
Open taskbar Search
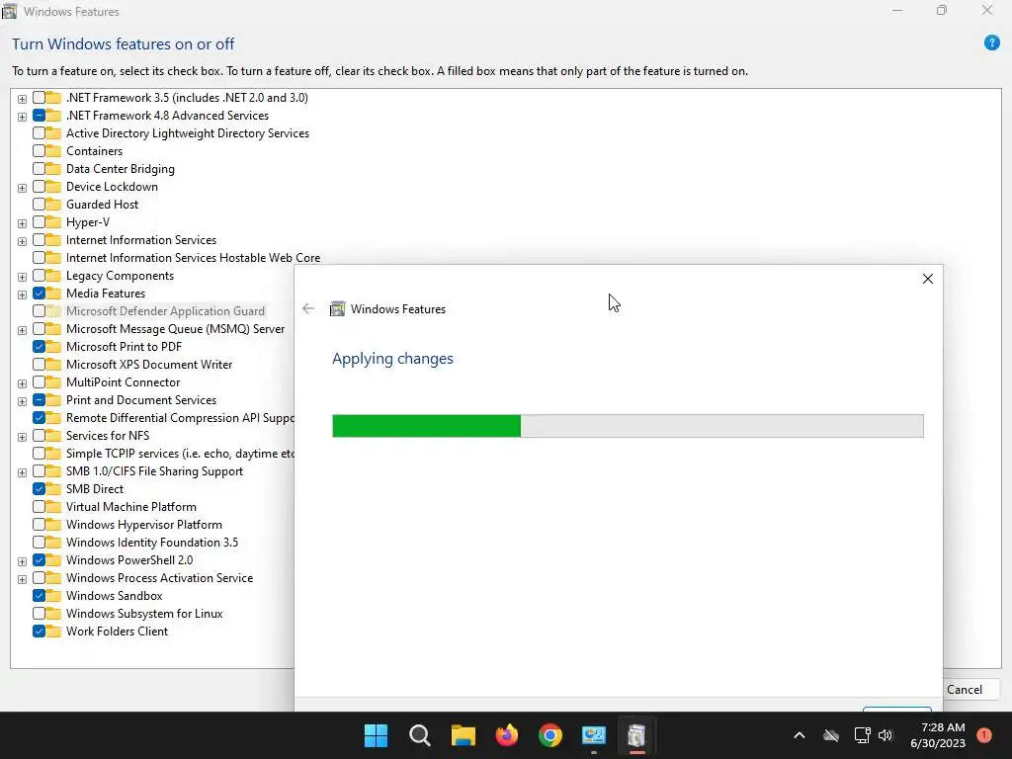(419, 735)
